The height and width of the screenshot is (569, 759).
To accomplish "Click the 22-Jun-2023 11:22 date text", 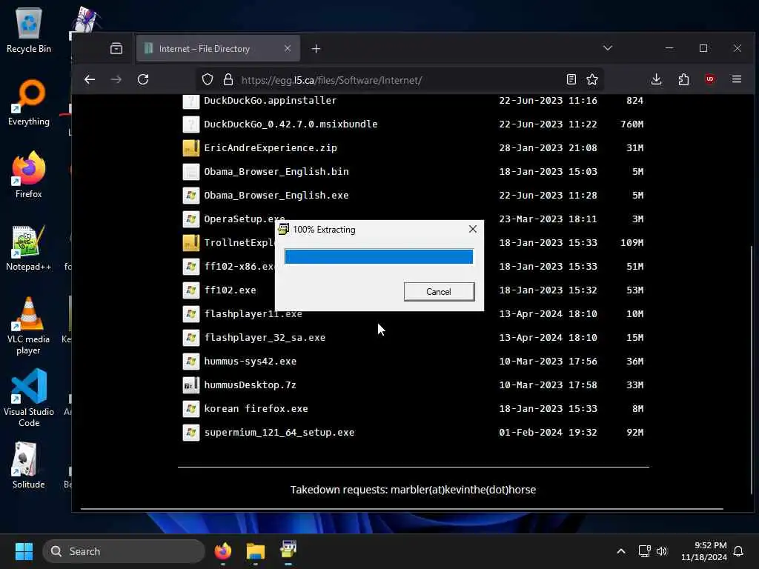I will 548,124.
